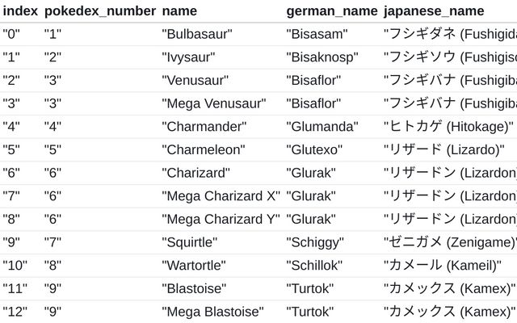Select the German name "Glumanda"
The image size is (517, 323).
tap(322, 127)
